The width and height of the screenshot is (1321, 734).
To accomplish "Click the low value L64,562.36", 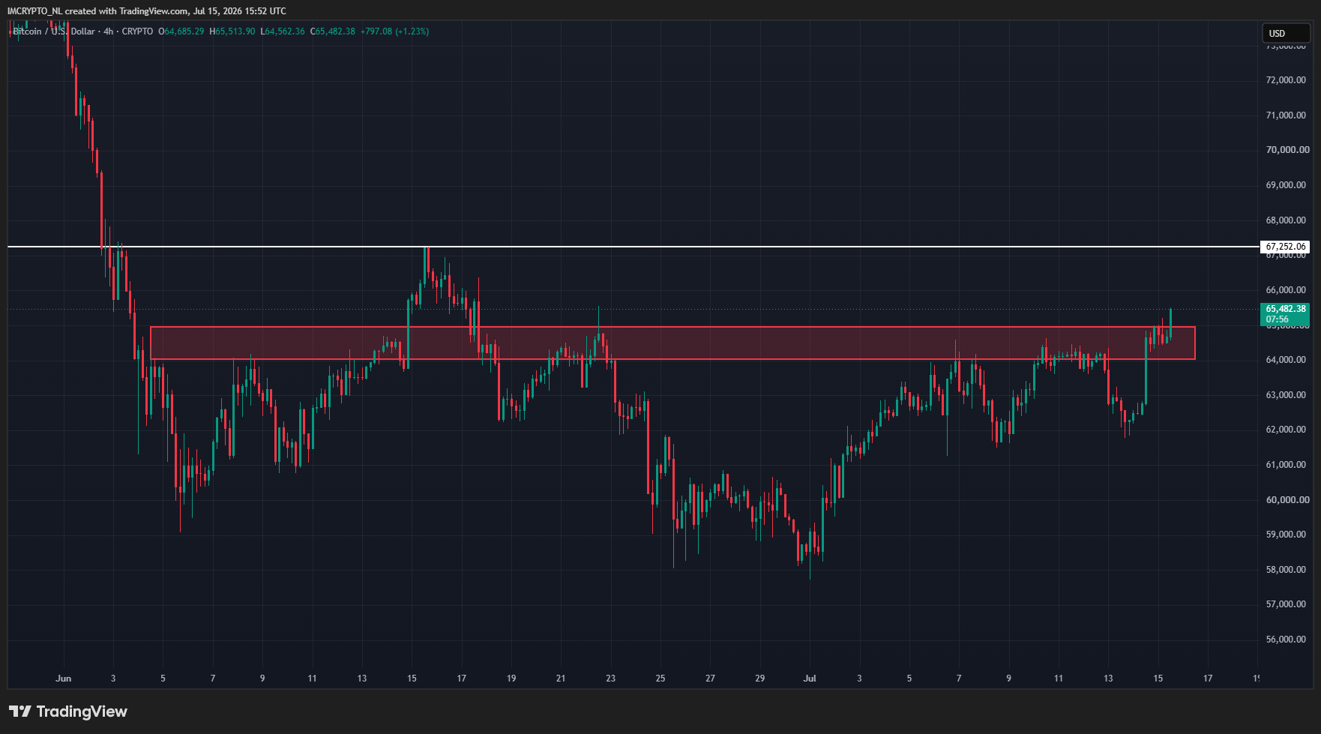I will click(283, 31).
